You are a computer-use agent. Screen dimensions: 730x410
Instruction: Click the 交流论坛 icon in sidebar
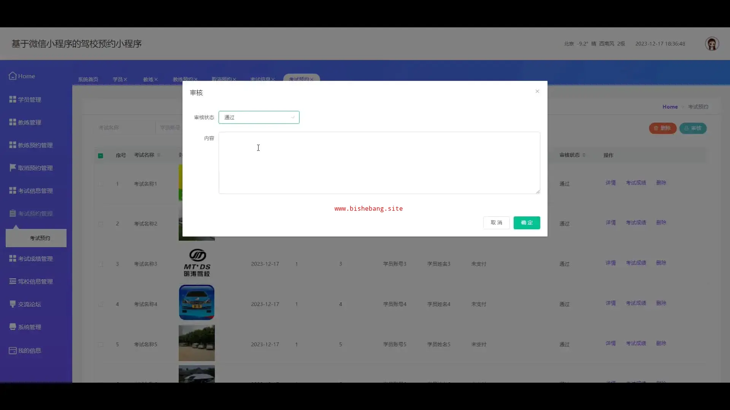pos(13,304)
